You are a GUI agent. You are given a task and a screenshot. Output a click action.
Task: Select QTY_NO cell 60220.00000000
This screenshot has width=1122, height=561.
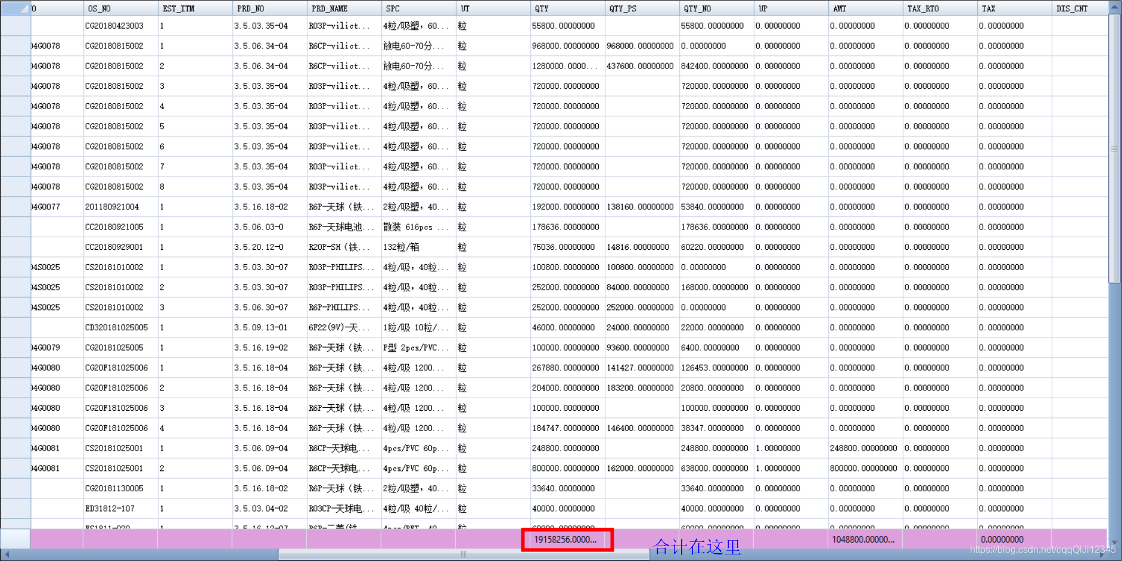pos(716,247)
